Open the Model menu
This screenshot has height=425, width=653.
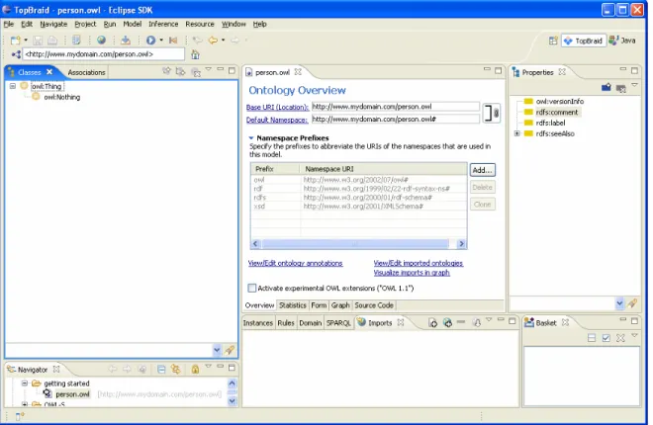[132, 24]
